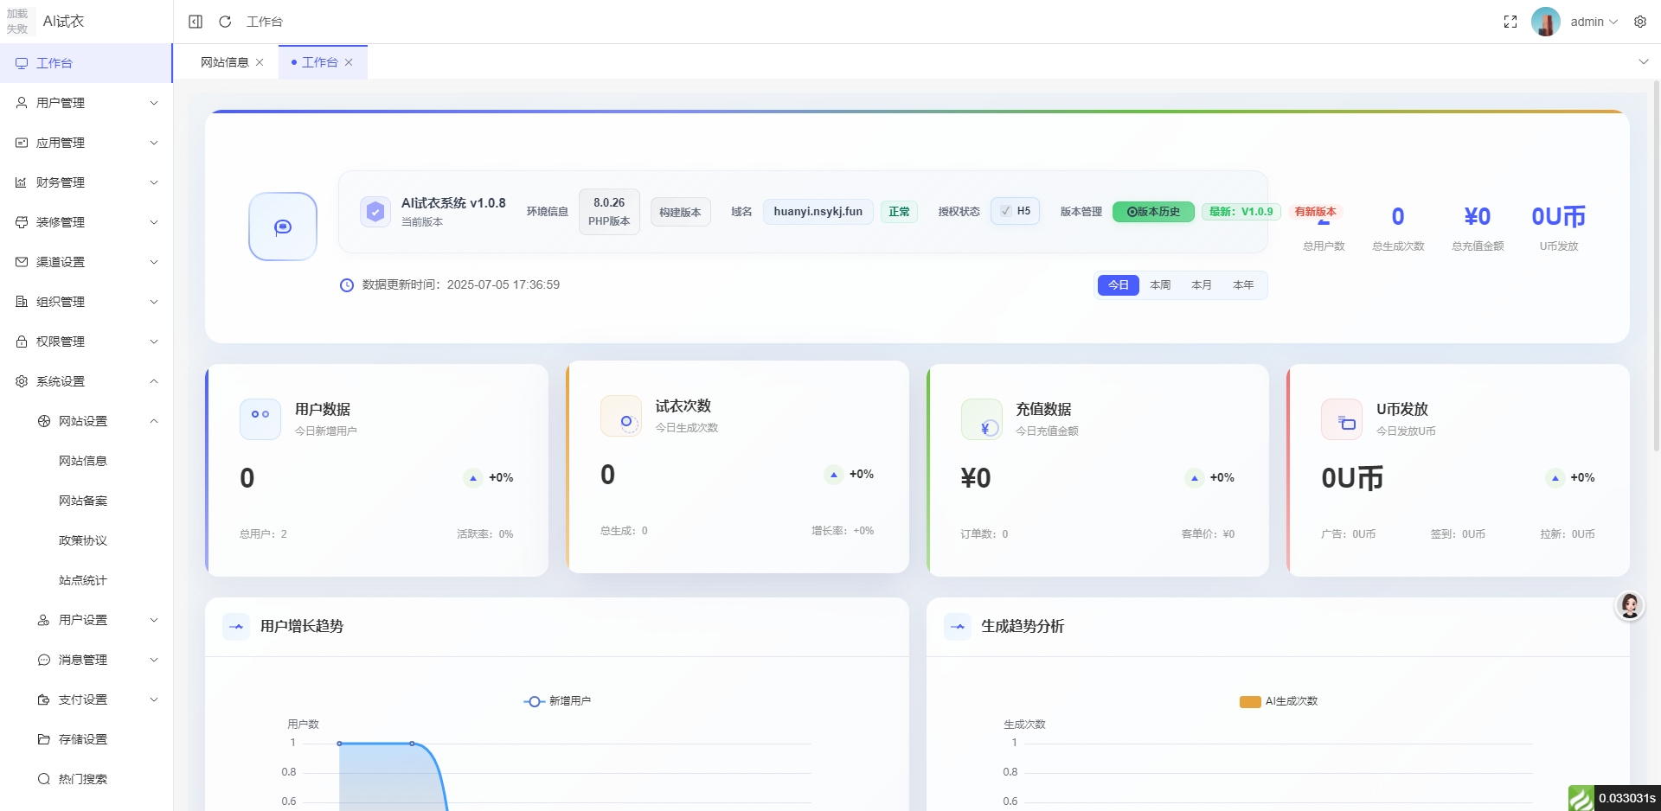The height and width of the screenshot is (811, 1661).
Task: Expand the 消息管理 submenu chevron
Action: tap(154, 660)
